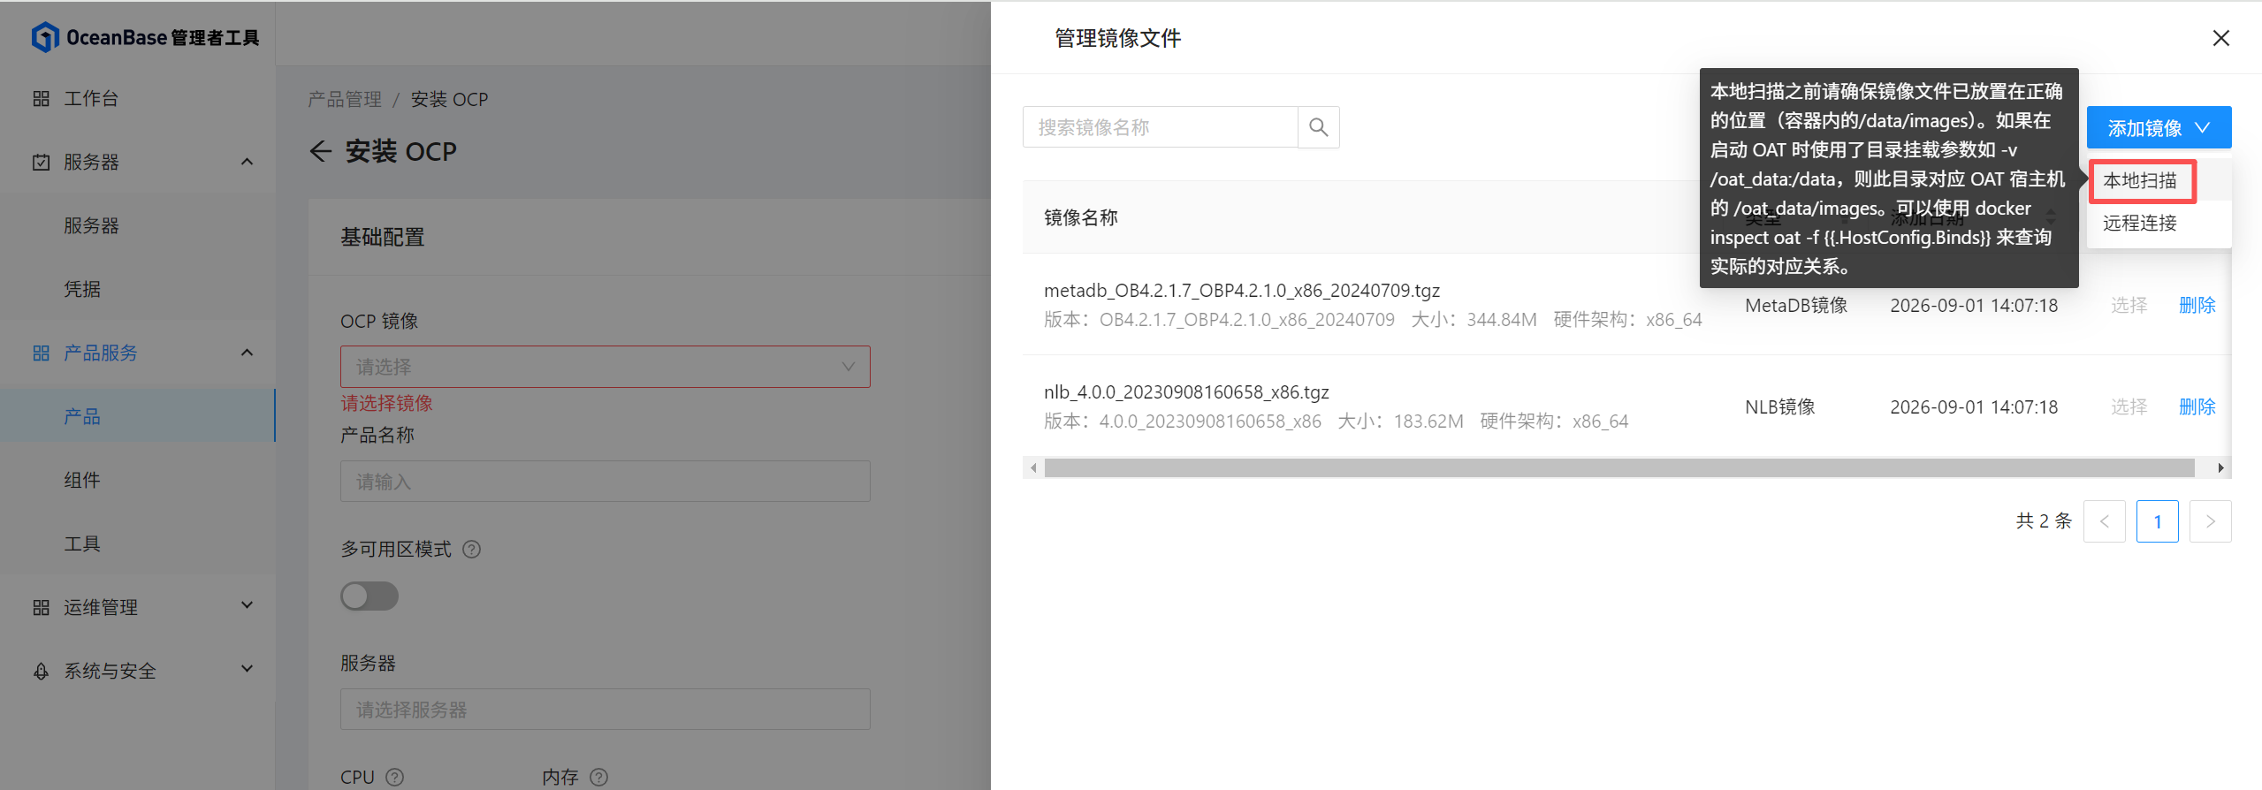Click the help icon next to 多可用区模式
Screen dimensions: 2262x790
(x=472, y=550)
